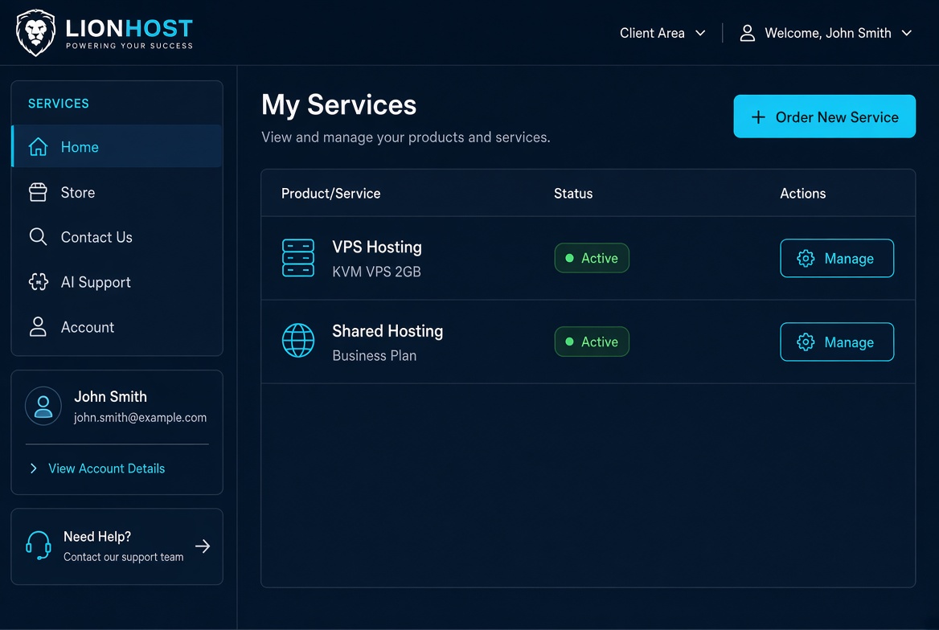Viewport: 939px width, 630px height.
Task: Click the Order New Service button
Action: (x=824, y=117)
